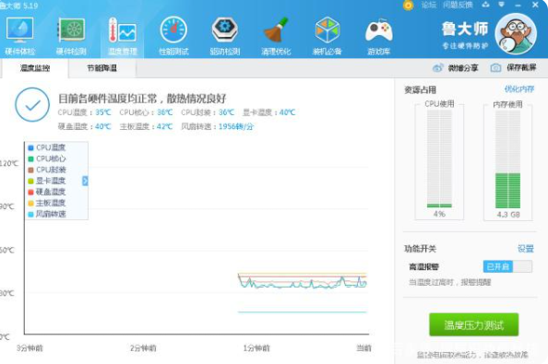
Task: Open the title bar dropdown menu arrow
Action: point(502,5)
